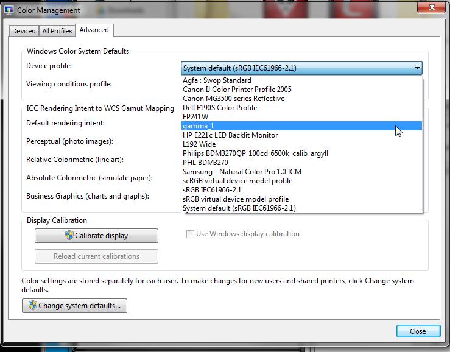Choose Samsung - Natural Color Pro 1.0 ICM

click(x=301, y=172)
